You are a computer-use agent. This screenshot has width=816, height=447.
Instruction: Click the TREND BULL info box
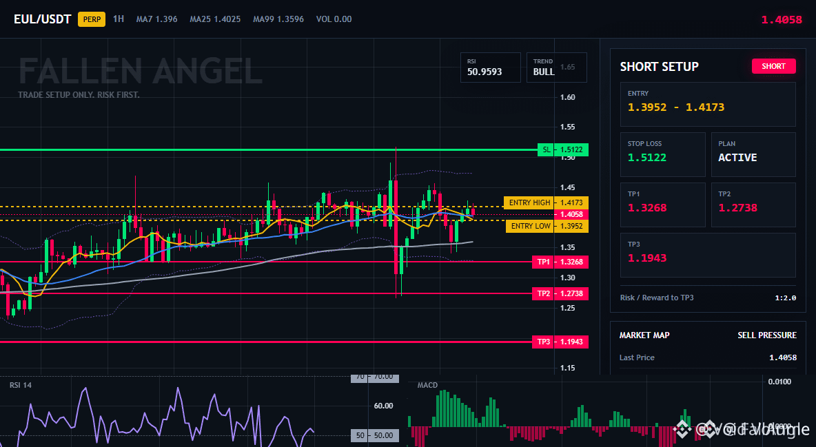click(556, 67)
